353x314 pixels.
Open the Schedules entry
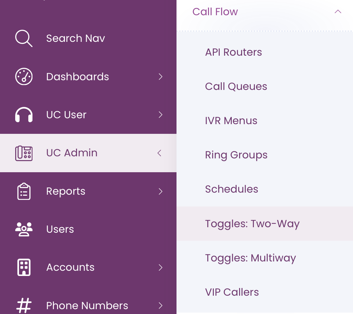(x=231, y=189)
